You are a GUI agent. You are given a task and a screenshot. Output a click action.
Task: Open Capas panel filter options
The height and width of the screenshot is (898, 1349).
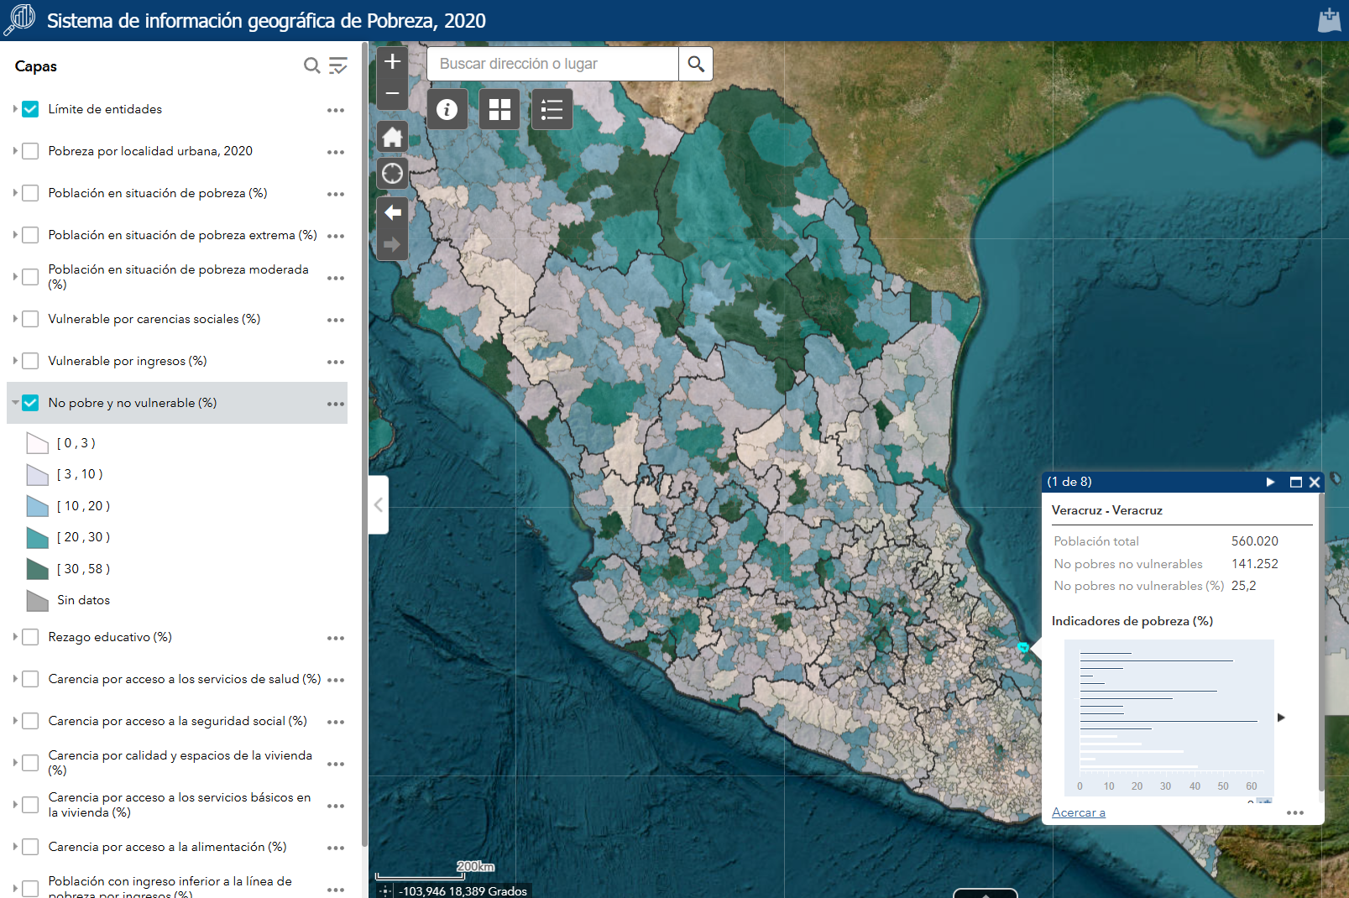337,65
